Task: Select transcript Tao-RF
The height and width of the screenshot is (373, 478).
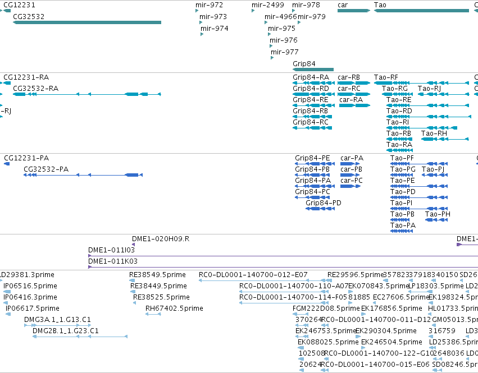Action: (x=421, y=83)
